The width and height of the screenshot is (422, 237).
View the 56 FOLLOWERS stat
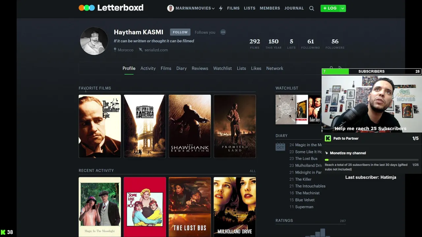(335, 44)
